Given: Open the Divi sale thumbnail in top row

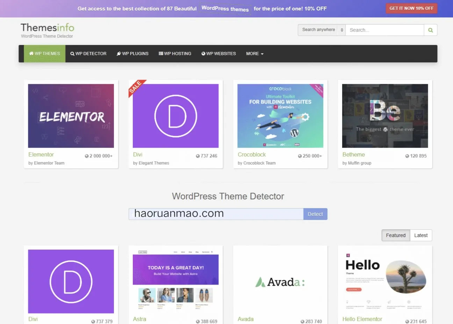Looking at the screenshot, I should pyautogui.click(x=175, y=116).
